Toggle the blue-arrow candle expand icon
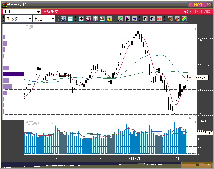Viewport: 214px width, 169px height. (152, 19)
